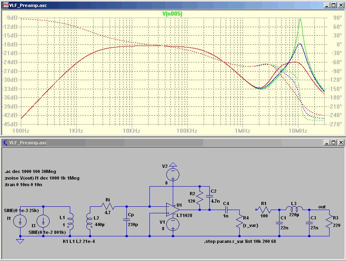The image size is (346, 261).
Task: Select capacitor C3 symbol
Action: [x=309, y=223]
